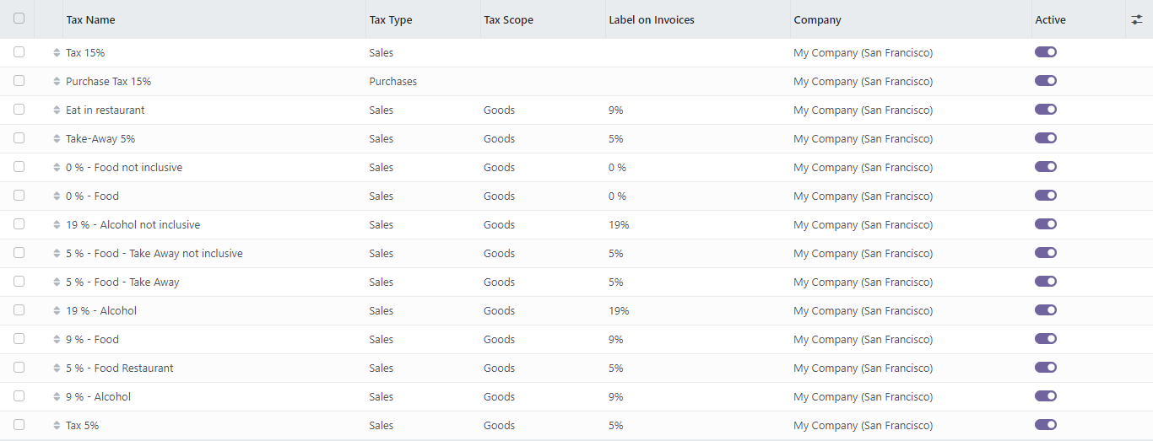
Task: Sort by Company column header
Action: [x=817, y=19]
